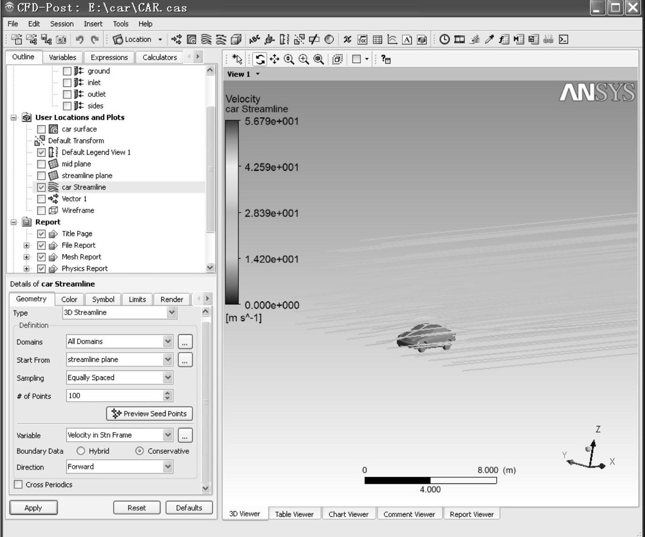The height and width of the screenshot is (537, 645).
Task: Open the Insert menu
Action: pos(93,24)
